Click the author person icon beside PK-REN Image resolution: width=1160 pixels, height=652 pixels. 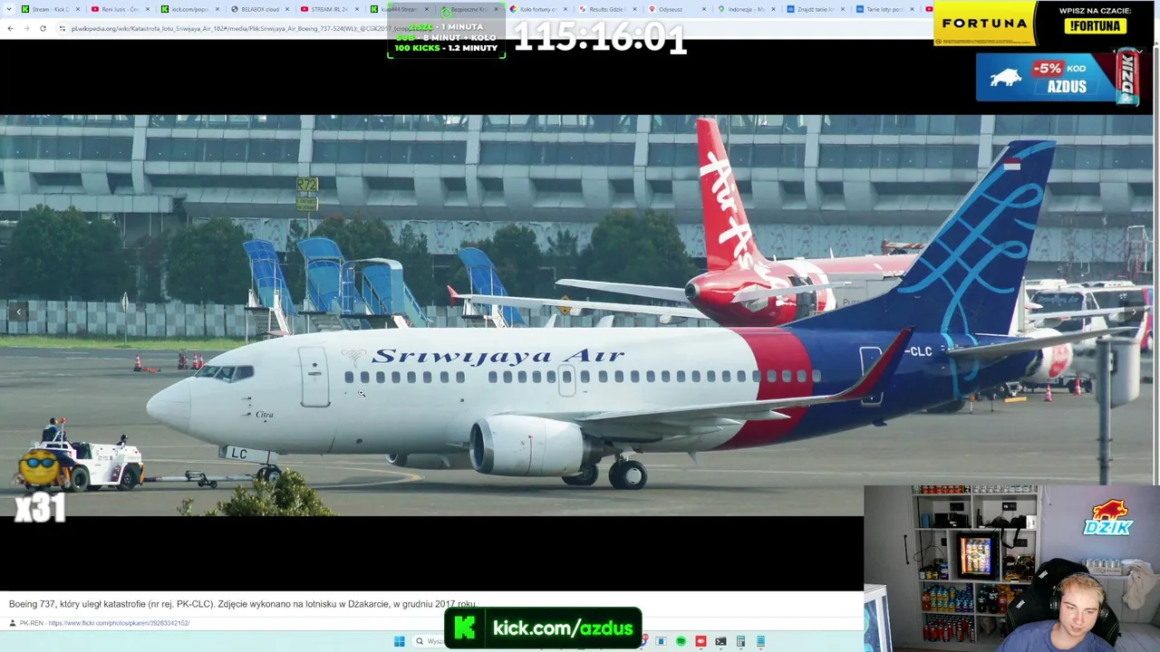tap(13, 623)
